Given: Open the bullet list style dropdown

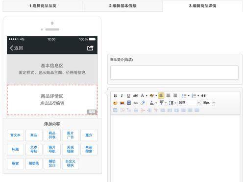Looking at the screenshot, I should coord(189,96).
